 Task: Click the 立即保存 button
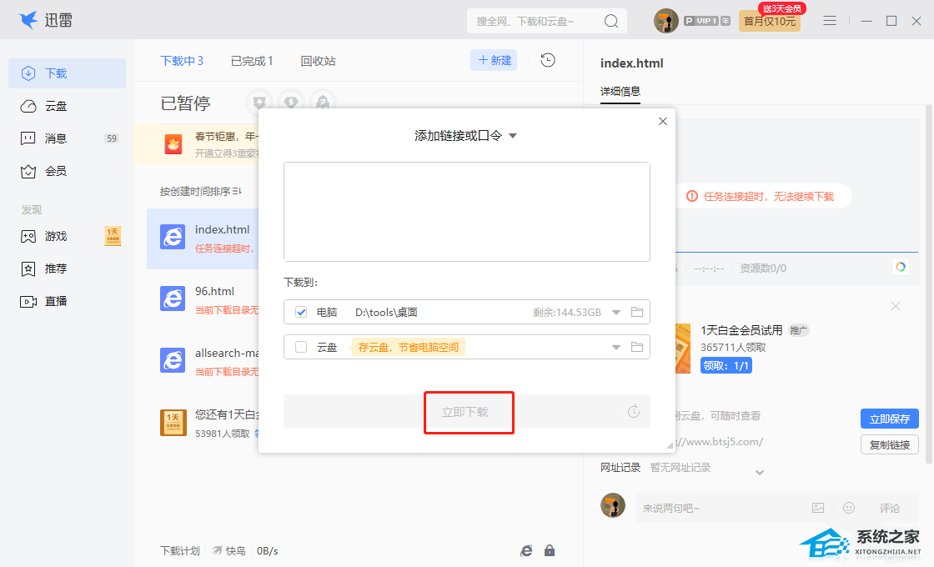889,419
